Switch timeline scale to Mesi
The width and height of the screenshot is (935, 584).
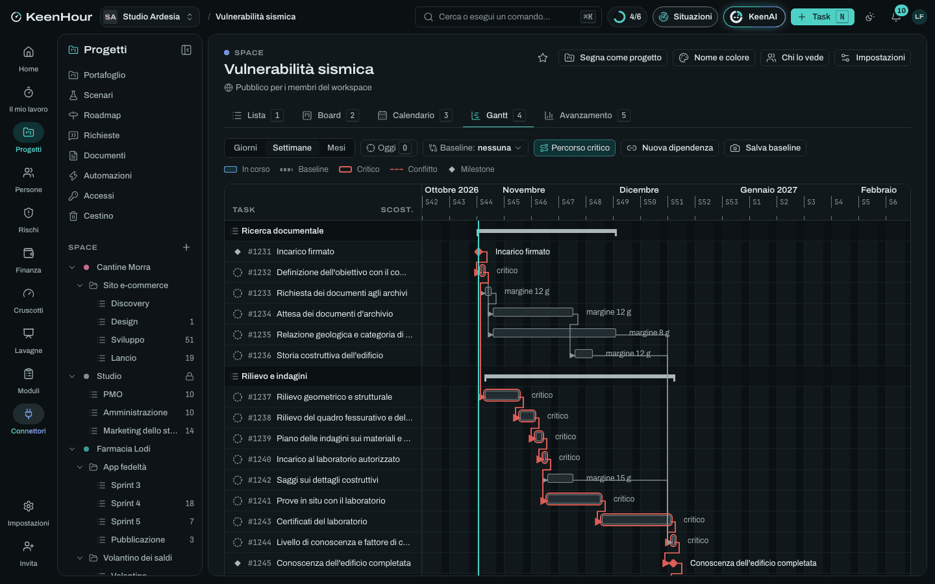pyautogui.click(x=336, y=148)
